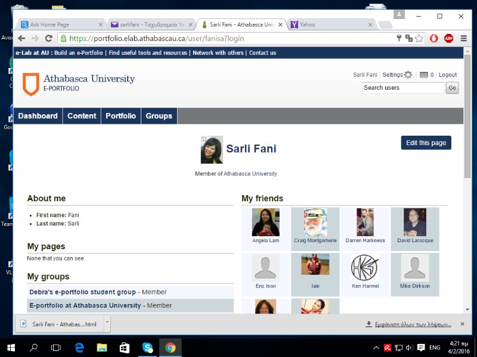
Task: Click the saved password key icon
Action: 399,38
